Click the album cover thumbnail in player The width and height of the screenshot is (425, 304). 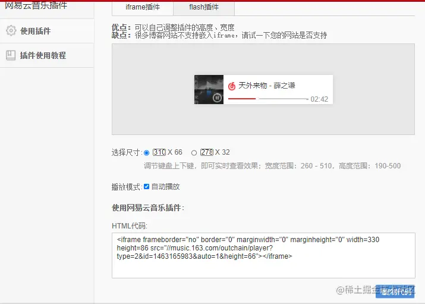tap(209, 89)
